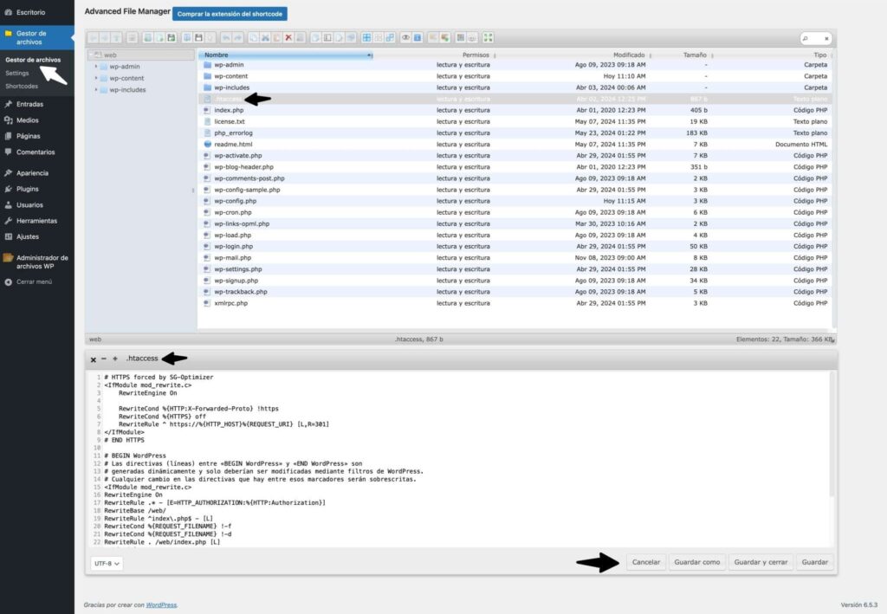Expand the wp-admin folder in tree

tap(96, 67)
